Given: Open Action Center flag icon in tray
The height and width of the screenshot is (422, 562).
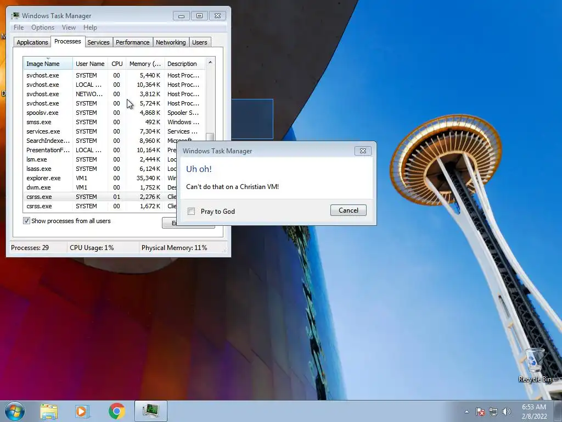Looking at the screenshot, I should [x=480, y=412].
